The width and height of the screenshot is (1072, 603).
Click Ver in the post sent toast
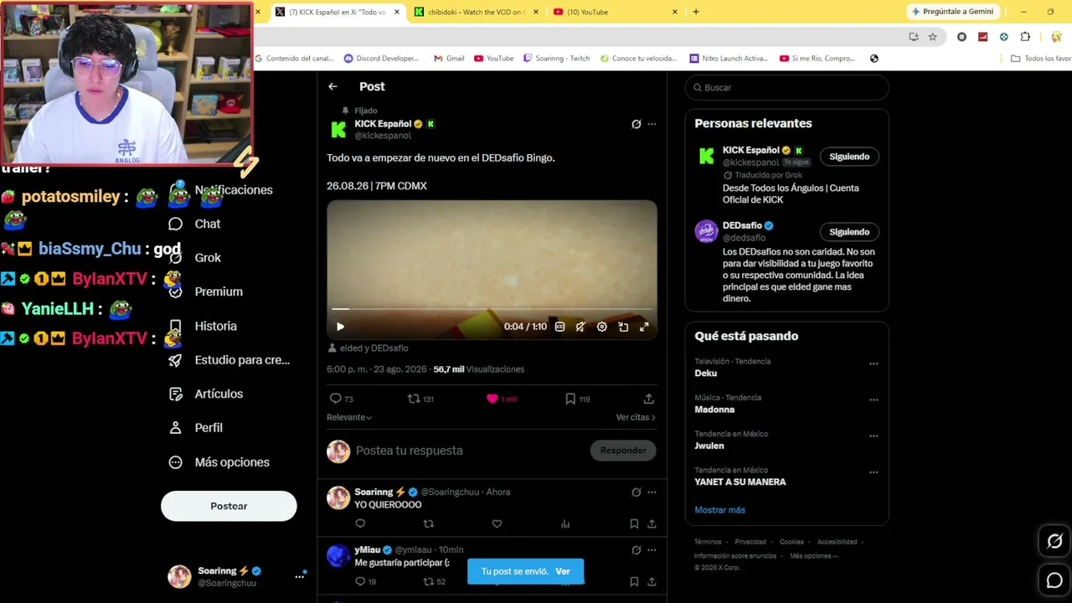pos(563,571)
